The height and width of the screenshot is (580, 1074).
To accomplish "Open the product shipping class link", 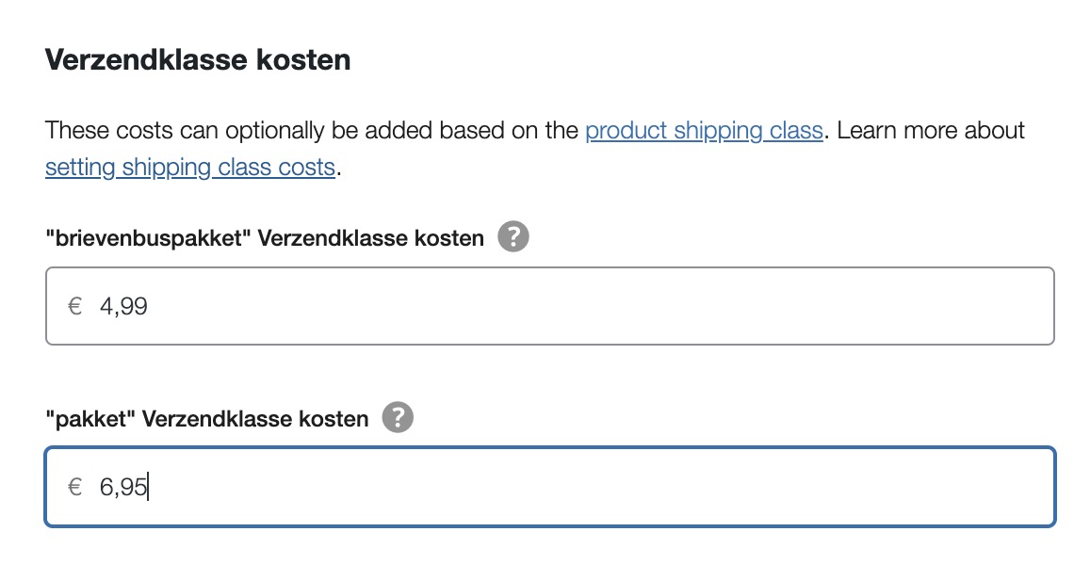I will [706, 131].
